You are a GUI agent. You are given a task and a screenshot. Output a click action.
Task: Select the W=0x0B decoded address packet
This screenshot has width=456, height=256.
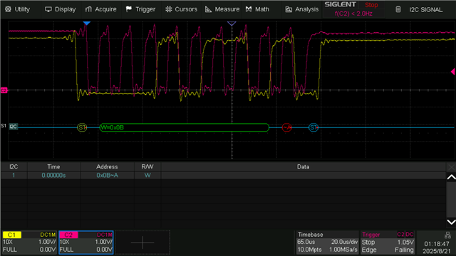tap(185, 127)
